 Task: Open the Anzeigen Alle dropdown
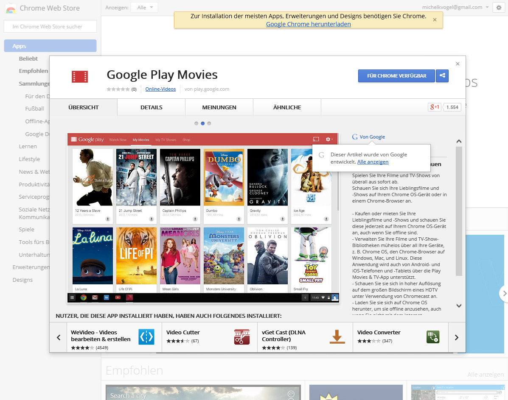[144, 8]
